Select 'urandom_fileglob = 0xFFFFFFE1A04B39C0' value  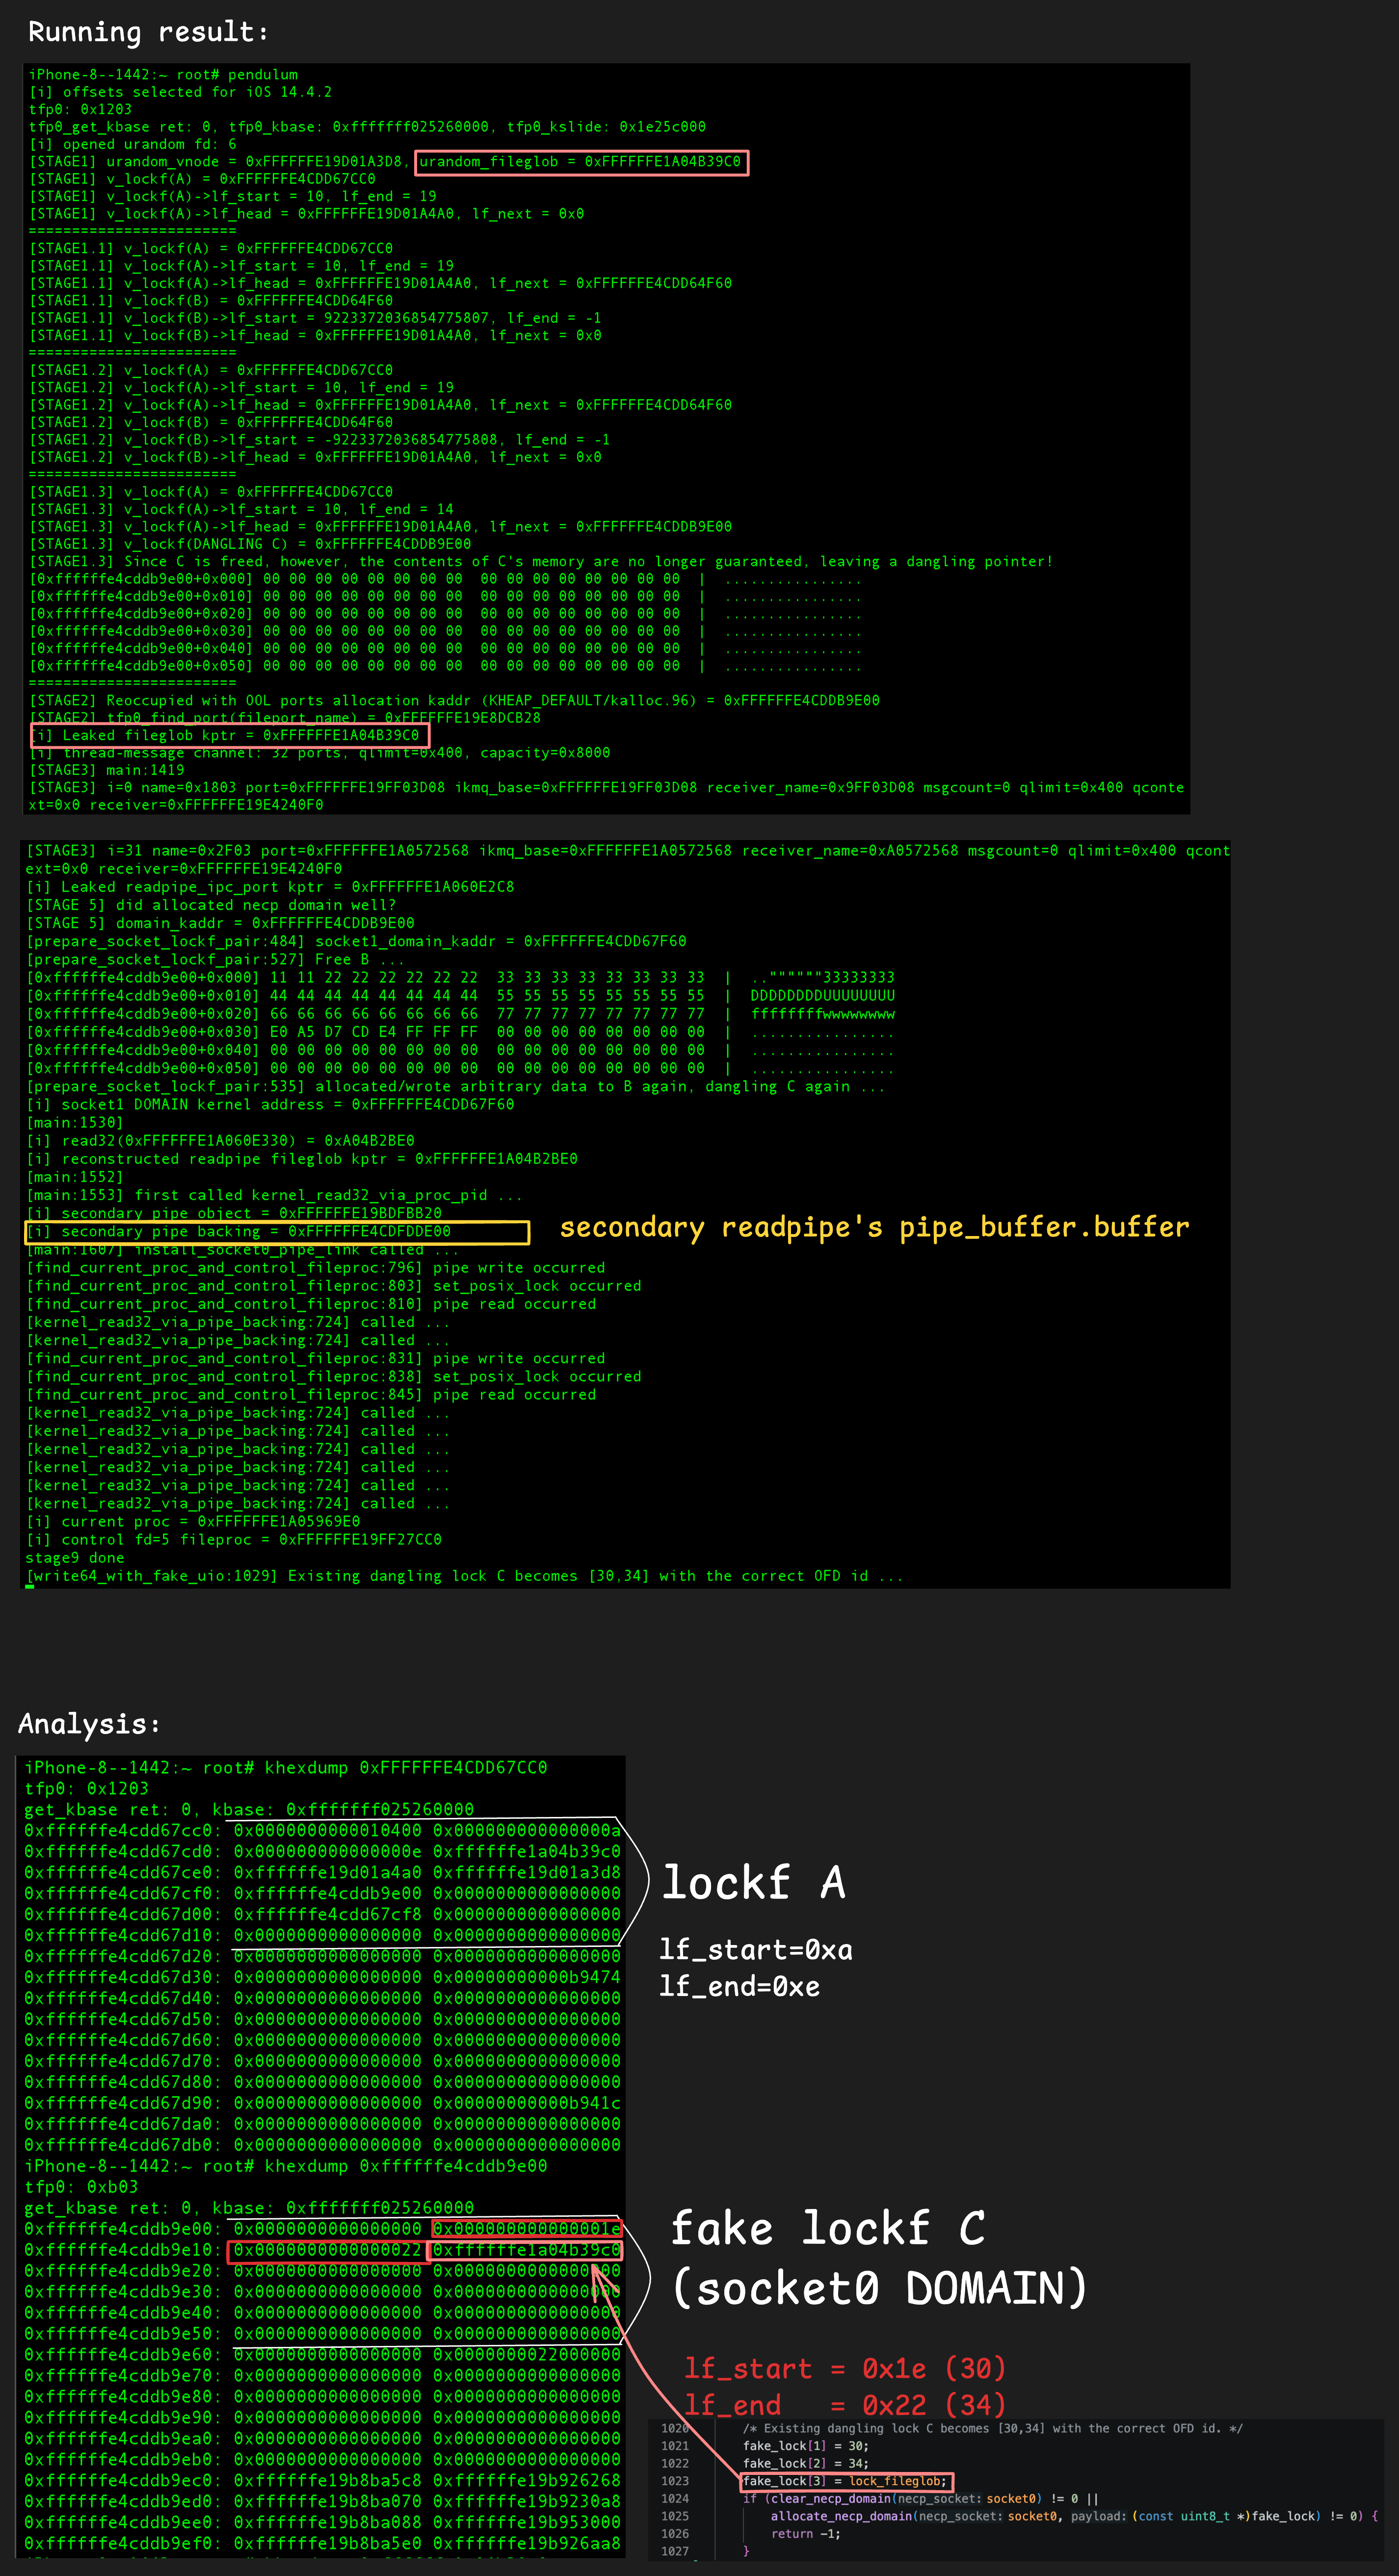click(x=581, y=162)
